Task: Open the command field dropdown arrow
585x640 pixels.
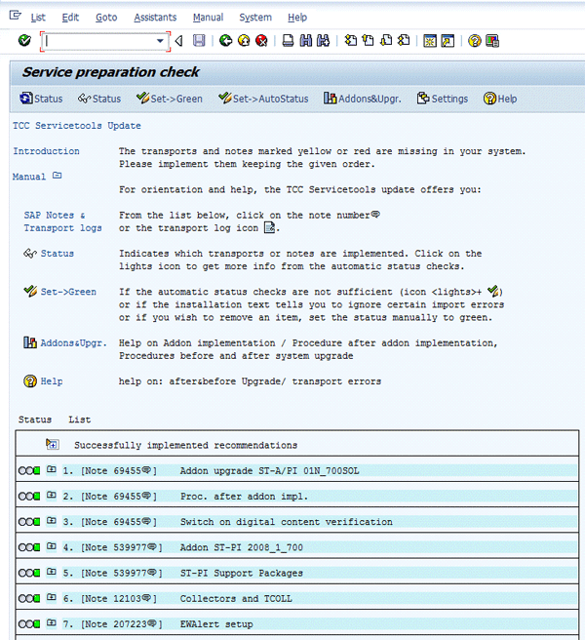Action: [x=161, y=41]
